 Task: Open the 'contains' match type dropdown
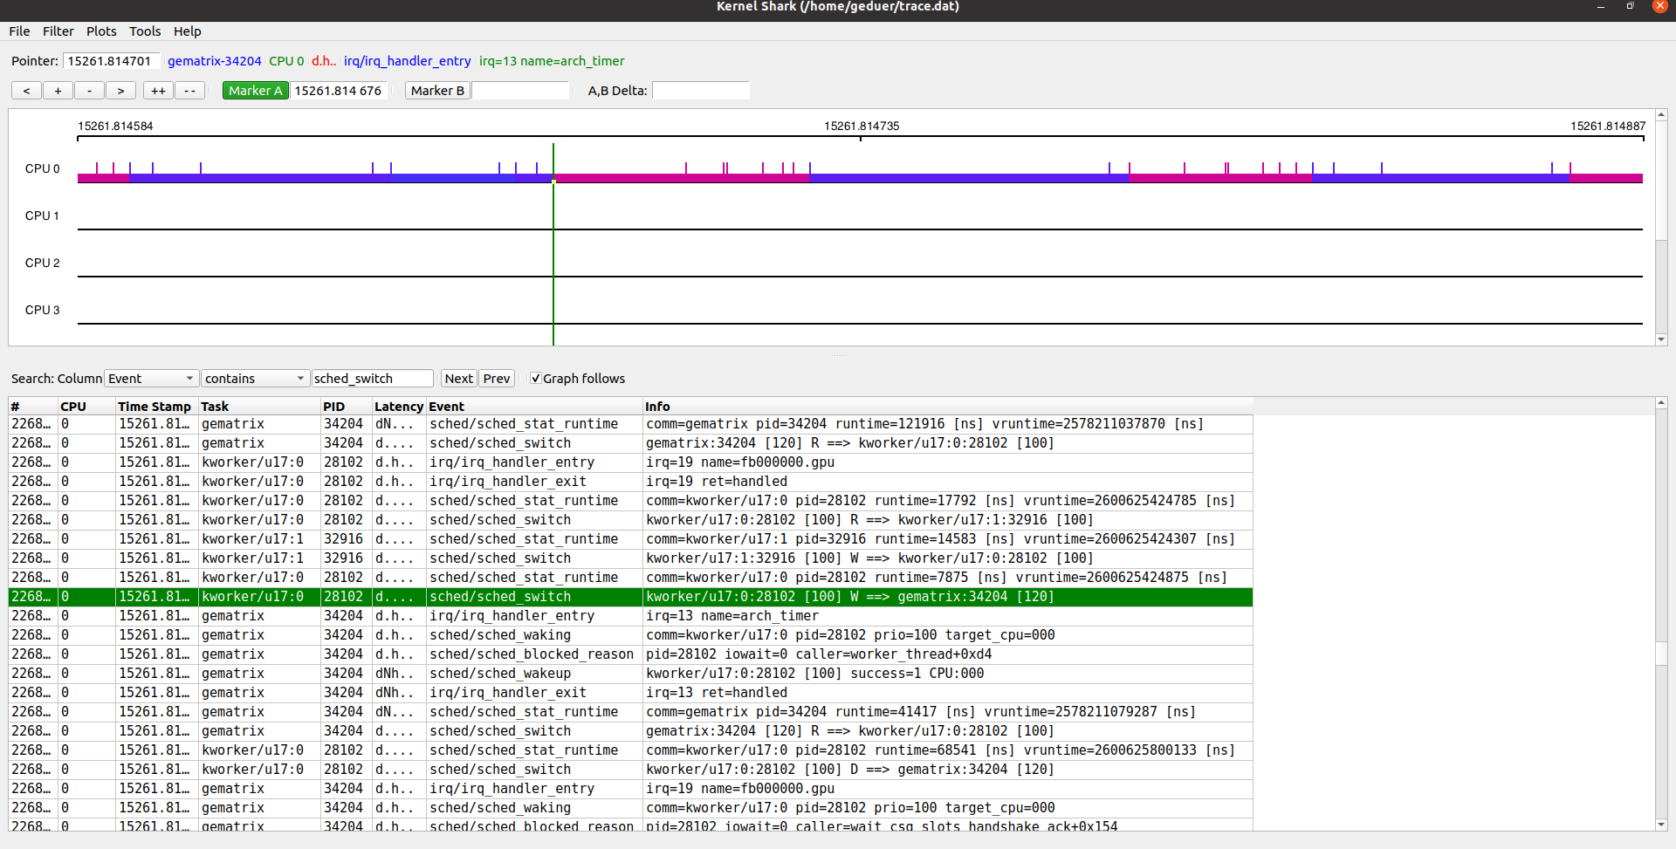pyautogui.click(x=255, y=379)
